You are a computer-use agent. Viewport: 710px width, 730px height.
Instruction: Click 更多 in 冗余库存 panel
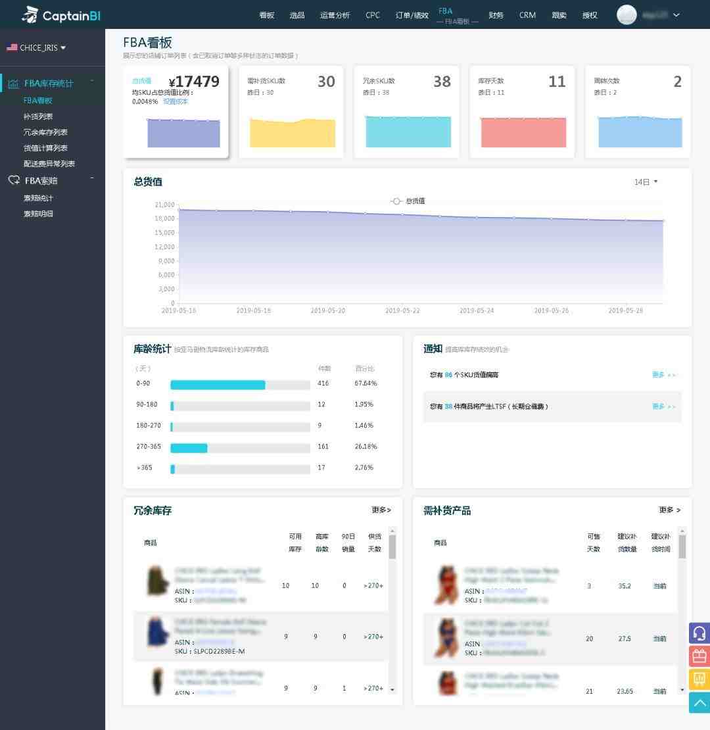(x=381, y=510)
